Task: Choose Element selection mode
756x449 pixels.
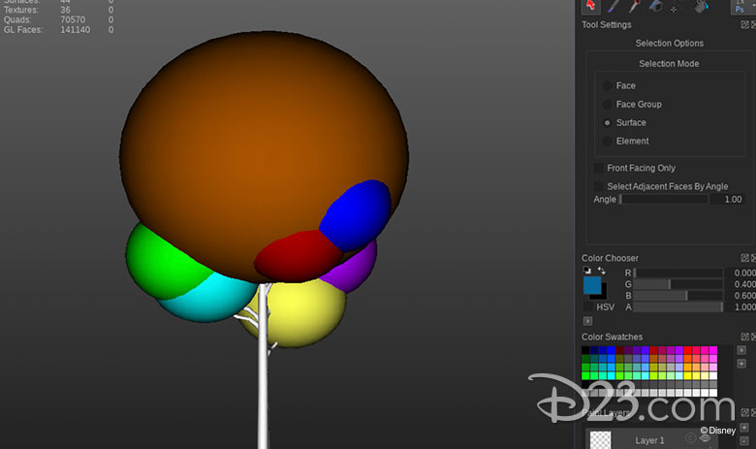Action: [x=608, y=141]
